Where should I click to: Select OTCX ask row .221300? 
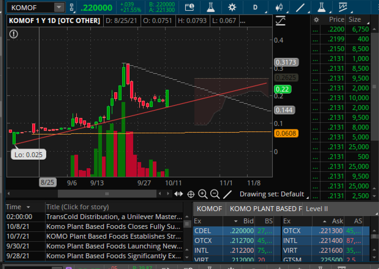(x=326, y=231)
